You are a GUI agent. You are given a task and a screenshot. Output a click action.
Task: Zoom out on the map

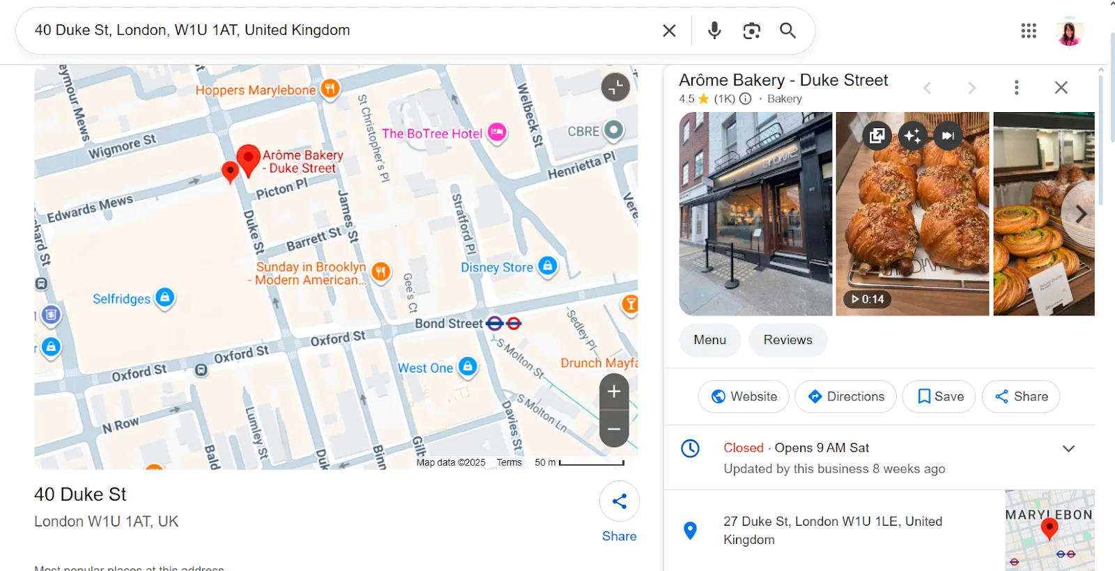(614, 429)
